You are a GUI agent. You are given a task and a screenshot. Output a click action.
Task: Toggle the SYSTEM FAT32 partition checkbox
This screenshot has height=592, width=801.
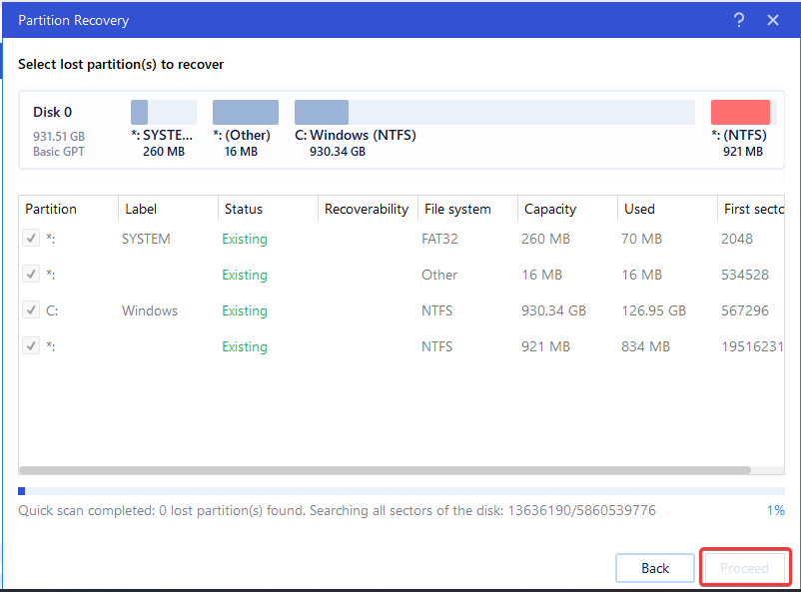[32, 239]
